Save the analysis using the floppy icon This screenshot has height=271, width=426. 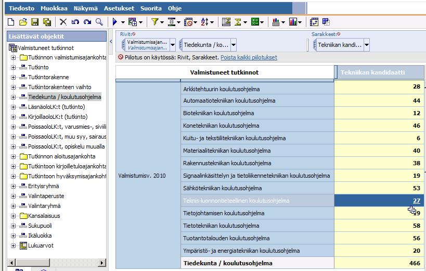point(35,22)
